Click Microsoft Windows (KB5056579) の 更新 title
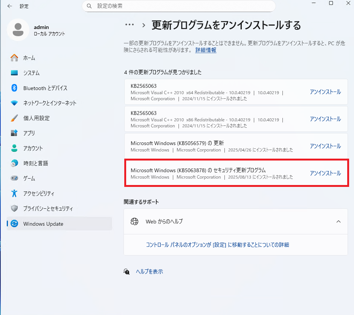 pos(177,143)
